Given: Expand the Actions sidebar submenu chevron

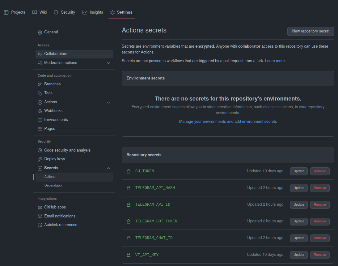Looking at the screenshot, I should tap(108, 102).
